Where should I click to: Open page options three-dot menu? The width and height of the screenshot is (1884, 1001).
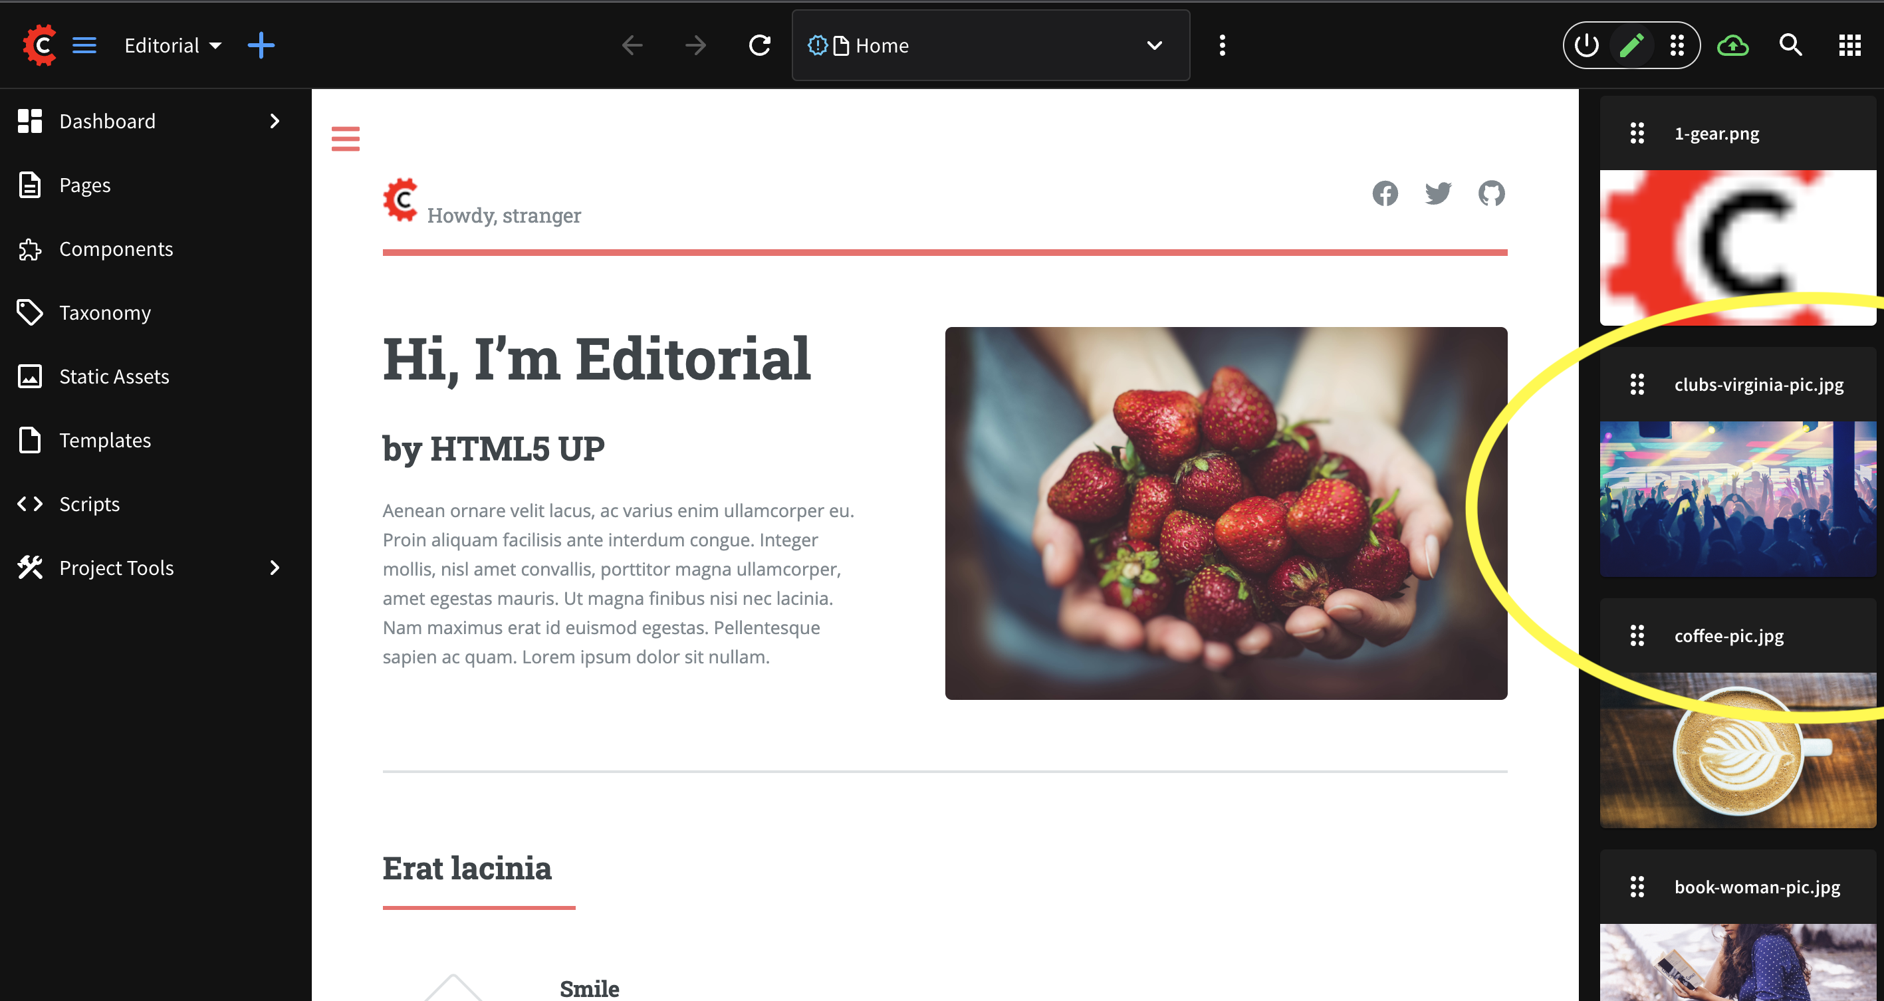point(1222,45)
